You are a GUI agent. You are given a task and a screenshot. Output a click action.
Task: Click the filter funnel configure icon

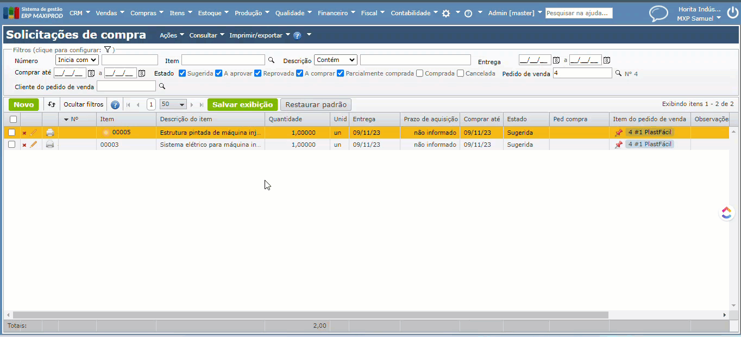click(x=108, y=49)
